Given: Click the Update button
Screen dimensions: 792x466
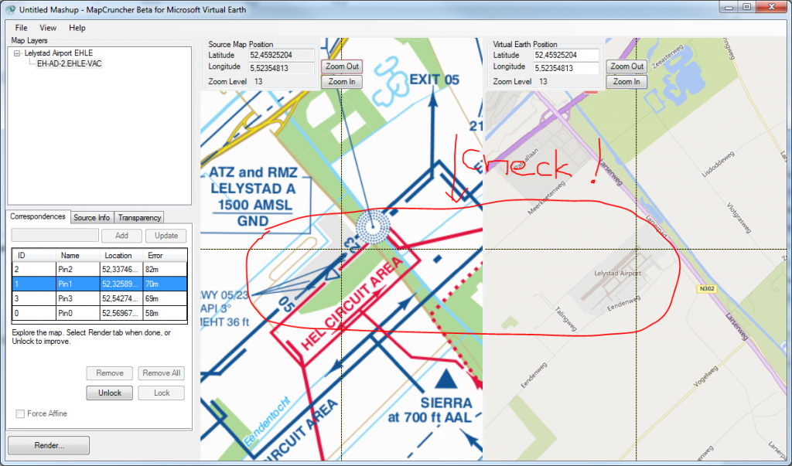Looking at the screenshot, I should click(166, 236).
